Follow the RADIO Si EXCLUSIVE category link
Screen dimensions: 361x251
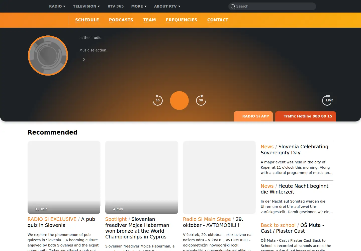click(x=52, y=219)
